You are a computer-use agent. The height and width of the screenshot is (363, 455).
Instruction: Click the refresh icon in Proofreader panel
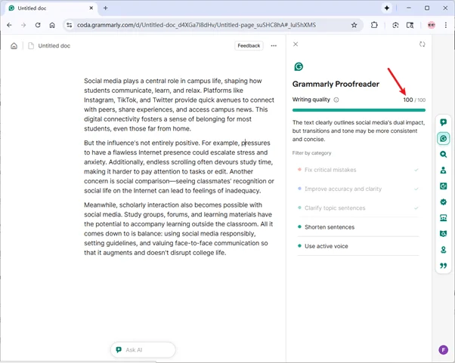(x=422, y=45)
